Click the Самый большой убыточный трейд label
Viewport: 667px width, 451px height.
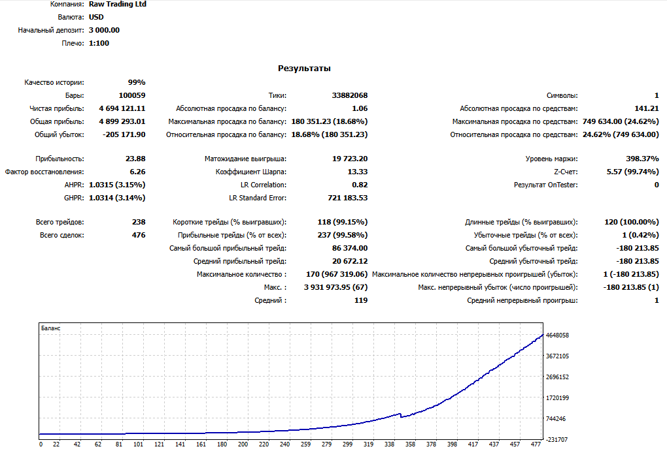coord(522,248)
